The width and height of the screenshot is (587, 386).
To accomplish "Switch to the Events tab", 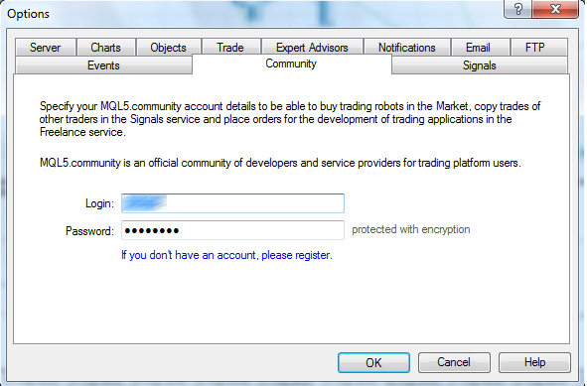I will click(103, 65).
